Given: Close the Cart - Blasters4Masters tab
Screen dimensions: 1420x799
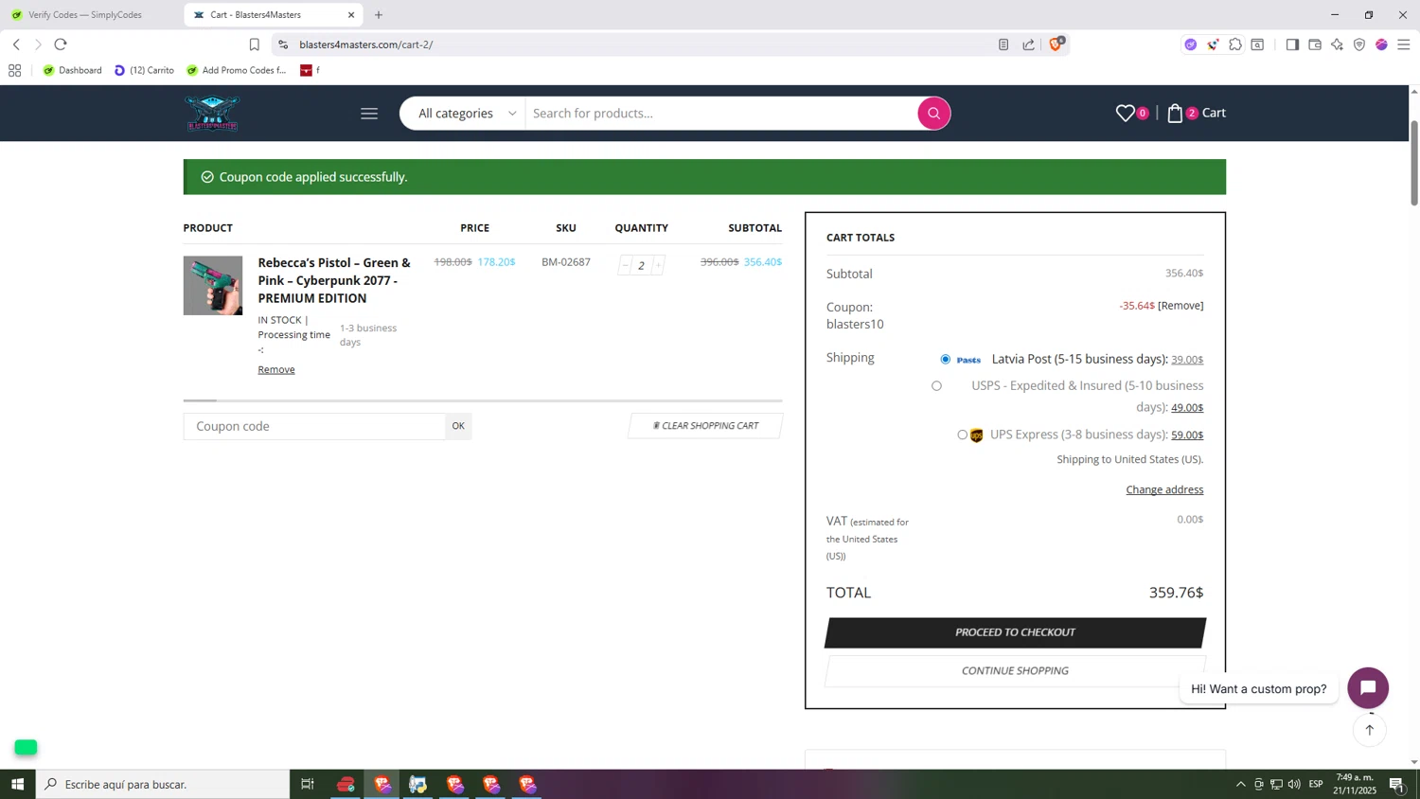Looking at the screenshot, I should point(351,15).
